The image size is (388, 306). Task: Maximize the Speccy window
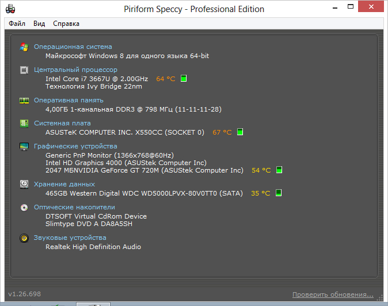click(x=351, y=7)
